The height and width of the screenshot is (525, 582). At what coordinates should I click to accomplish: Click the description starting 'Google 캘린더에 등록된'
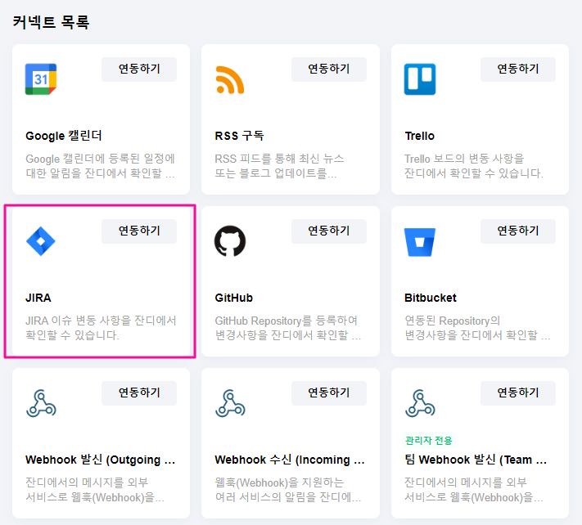coord(100,166)
